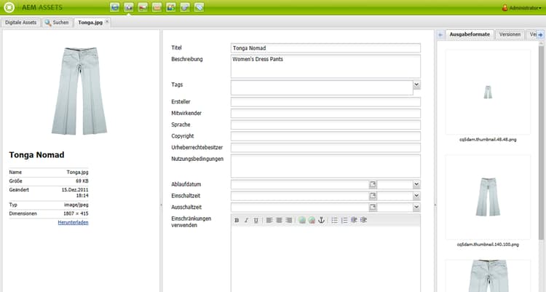Insert an anchor with the anchor icon

(321, 220)
